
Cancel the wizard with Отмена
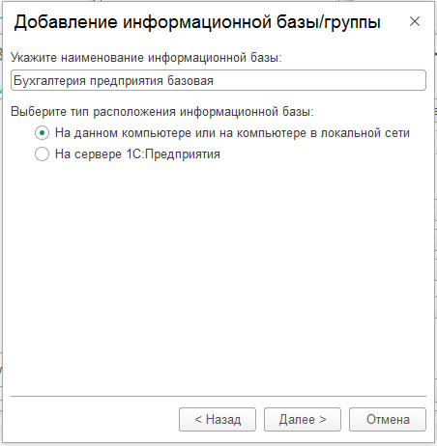tap(388, 420)
